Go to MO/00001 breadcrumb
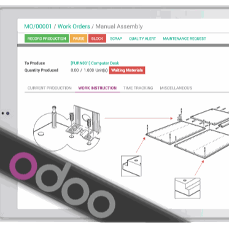This screenshot has width=229, height=229. [38, 26]
